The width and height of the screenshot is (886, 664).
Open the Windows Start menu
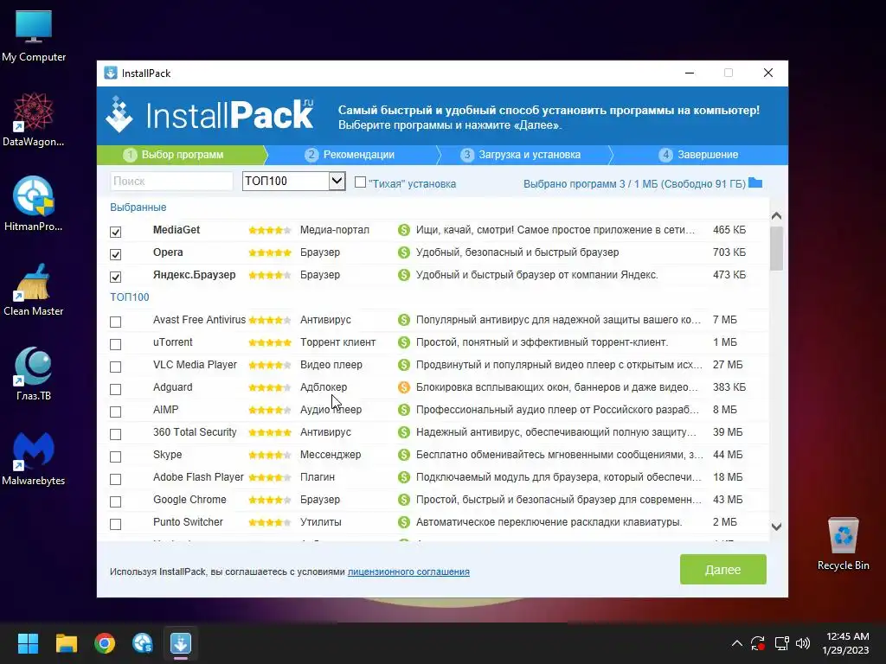[28, 643]
